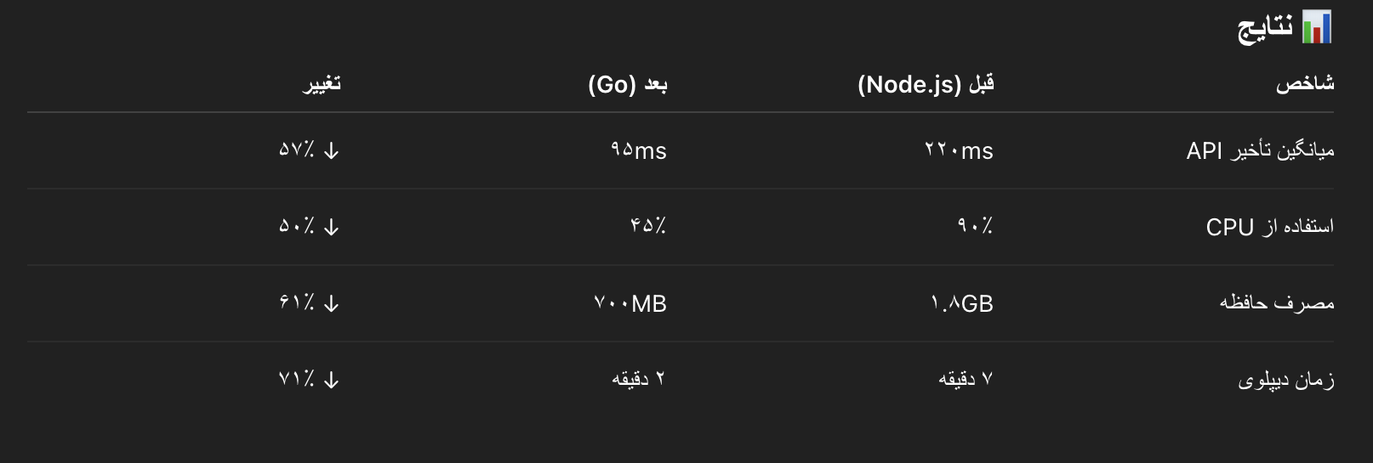
Task: Click the ۴۵٪ CPU usage cell
Action: click(647, 226)
